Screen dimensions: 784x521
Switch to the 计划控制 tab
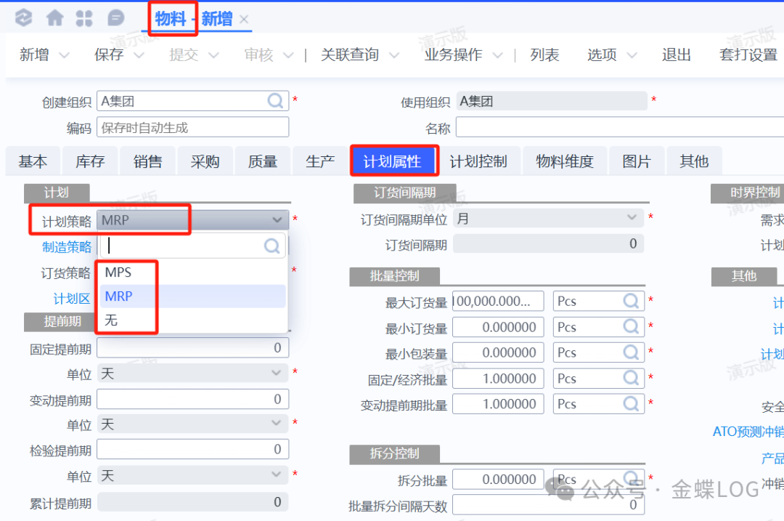[478, 161]
